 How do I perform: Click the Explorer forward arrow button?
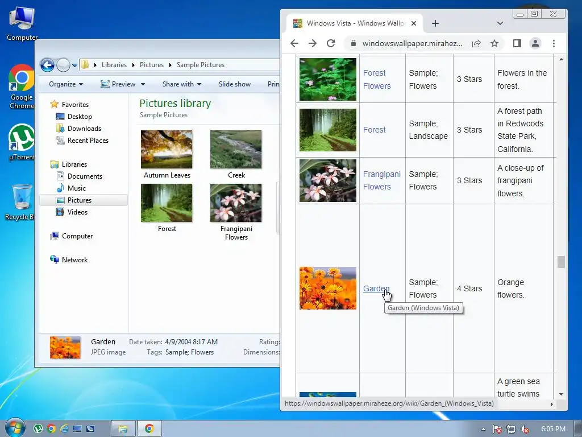click(x=63, y=65)
